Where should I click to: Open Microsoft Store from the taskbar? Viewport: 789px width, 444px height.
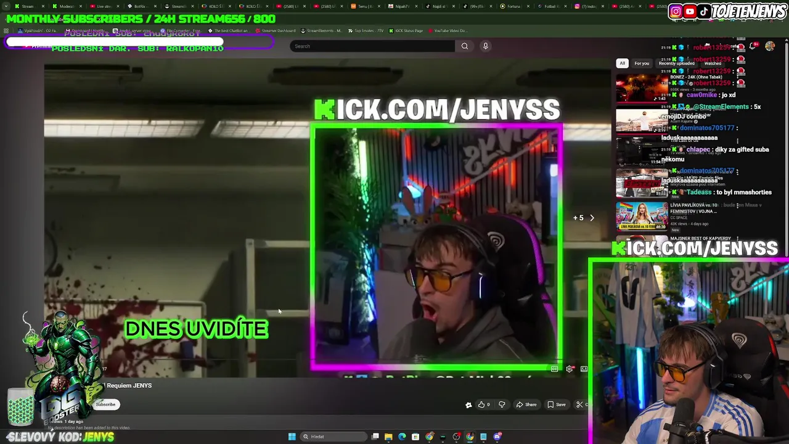415,437
